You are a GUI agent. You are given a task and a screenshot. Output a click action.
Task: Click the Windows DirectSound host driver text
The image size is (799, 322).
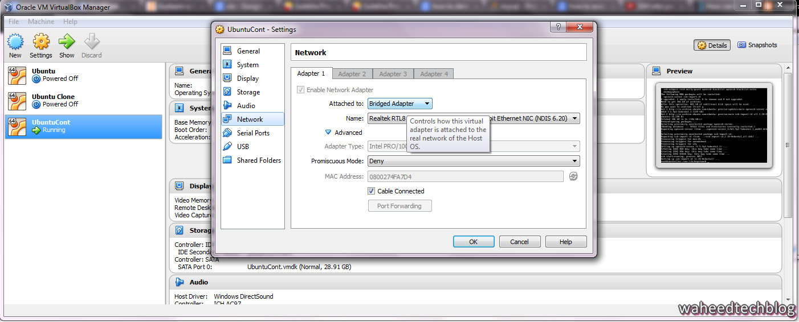[243, 296]
